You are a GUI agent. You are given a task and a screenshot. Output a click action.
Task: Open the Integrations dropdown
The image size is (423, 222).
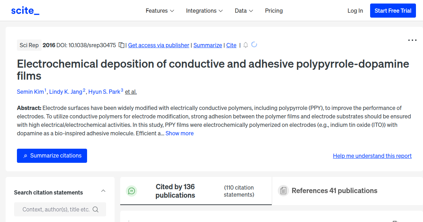204,11
